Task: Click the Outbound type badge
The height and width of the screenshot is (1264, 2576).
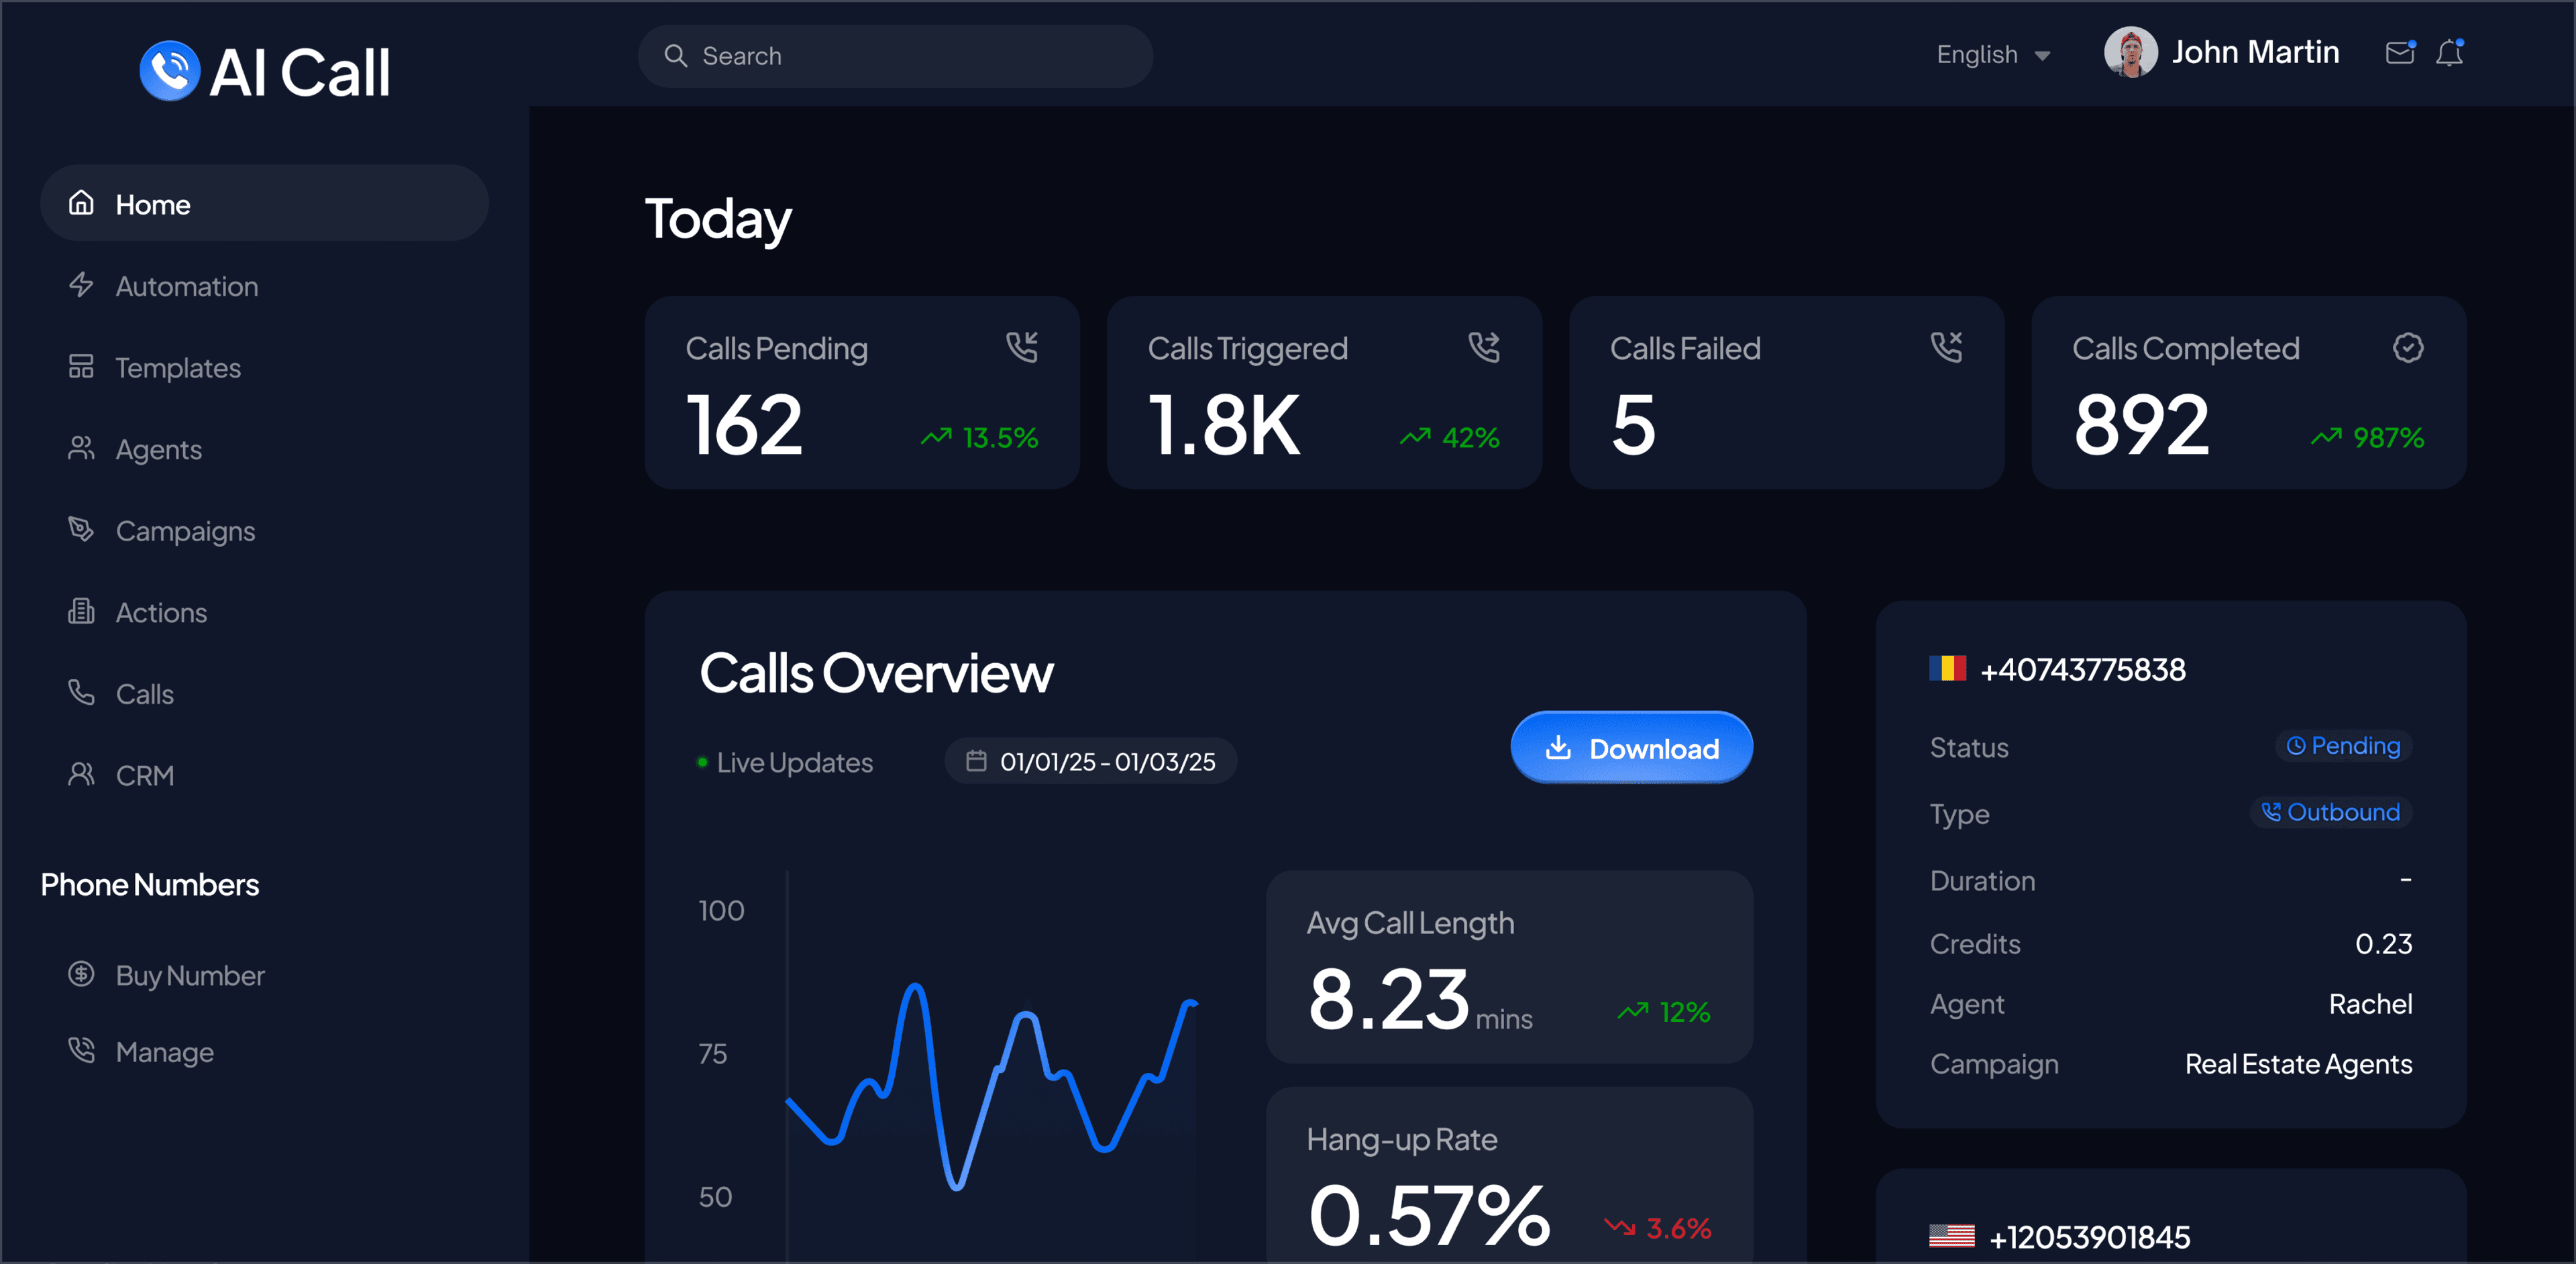Action: (x=2331, y=811)
